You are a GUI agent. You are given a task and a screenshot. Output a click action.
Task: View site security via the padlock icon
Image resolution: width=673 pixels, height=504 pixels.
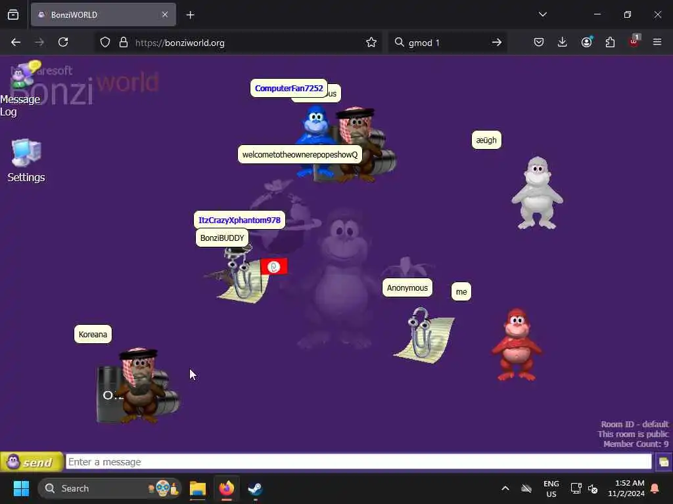(124, 43)
